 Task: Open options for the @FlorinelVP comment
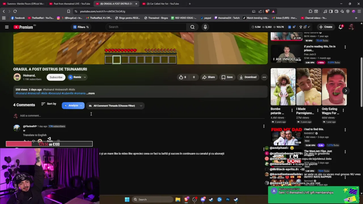tap(264, 126)
